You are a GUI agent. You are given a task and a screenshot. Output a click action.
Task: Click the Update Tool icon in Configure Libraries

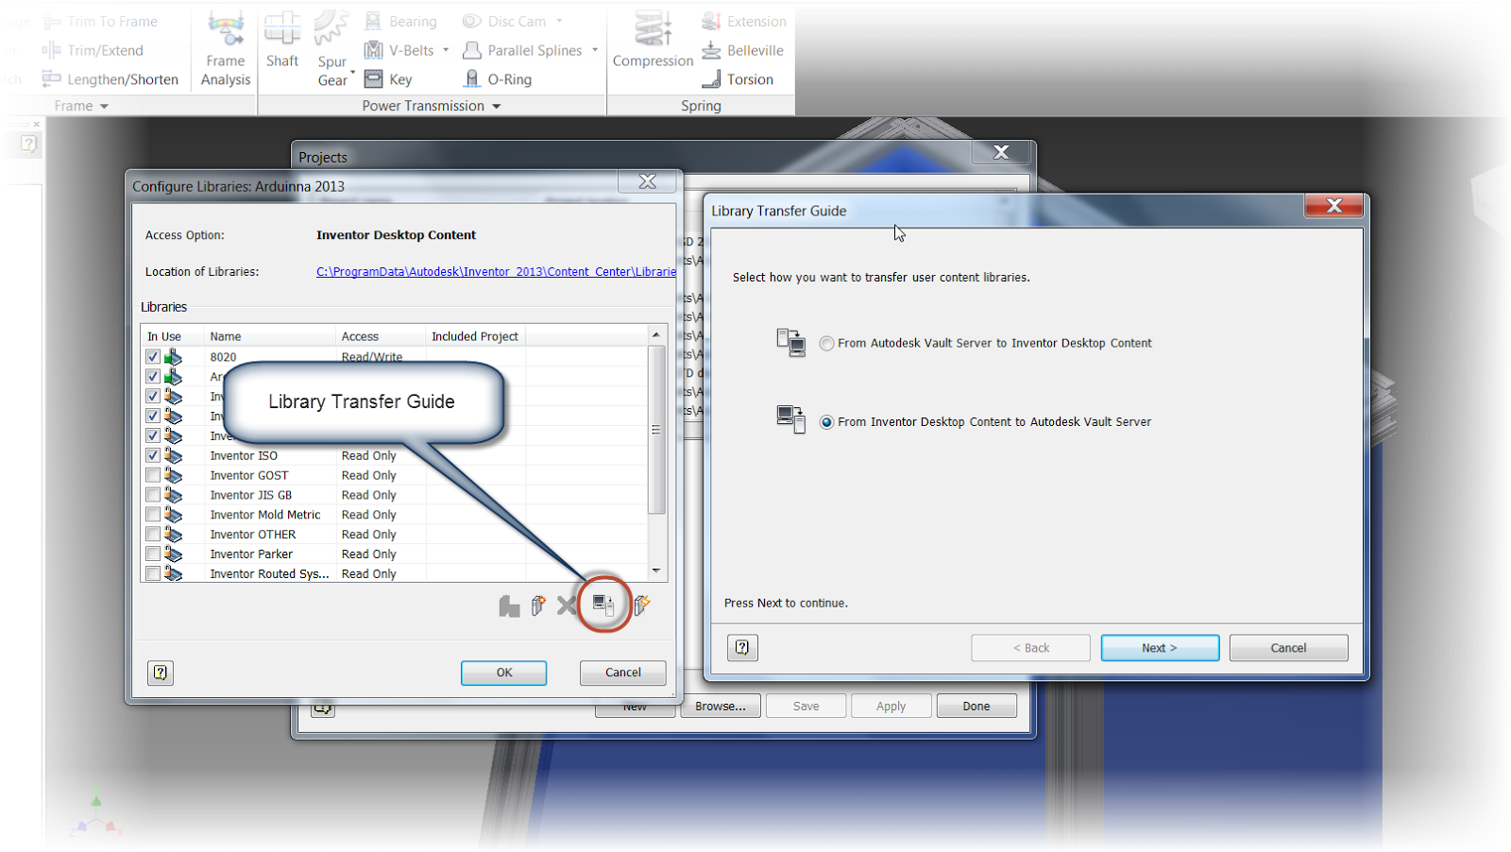[642, 605]
